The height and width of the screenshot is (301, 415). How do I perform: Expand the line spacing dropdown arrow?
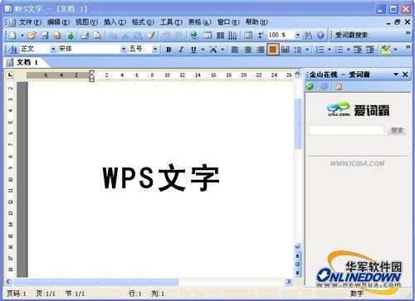point(307,50)
